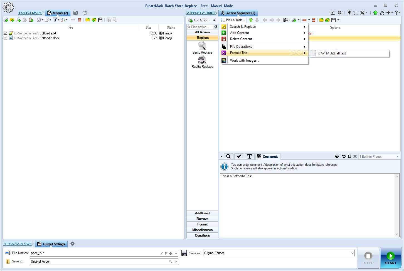
Task: Click the file filter funnel icon
Action: click(55, 20)
